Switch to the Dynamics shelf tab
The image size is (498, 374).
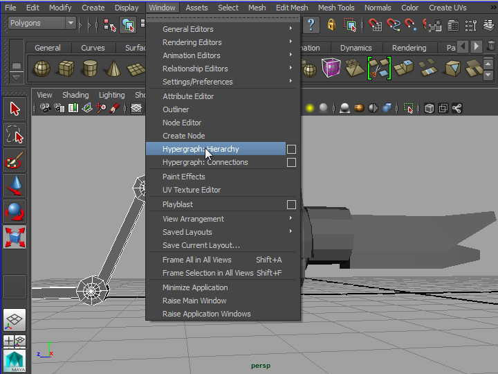tap(356, 48)
